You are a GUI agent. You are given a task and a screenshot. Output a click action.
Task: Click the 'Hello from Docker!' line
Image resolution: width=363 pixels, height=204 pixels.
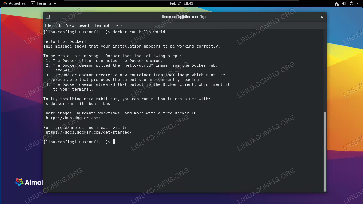65,41
